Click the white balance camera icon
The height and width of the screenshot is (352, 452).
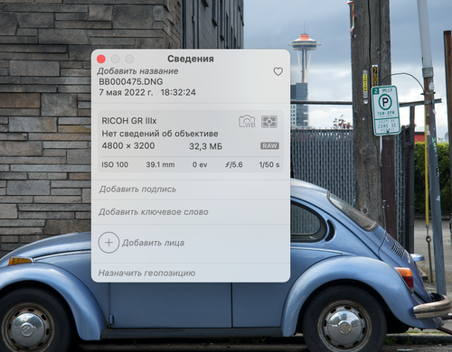point(247,121)
